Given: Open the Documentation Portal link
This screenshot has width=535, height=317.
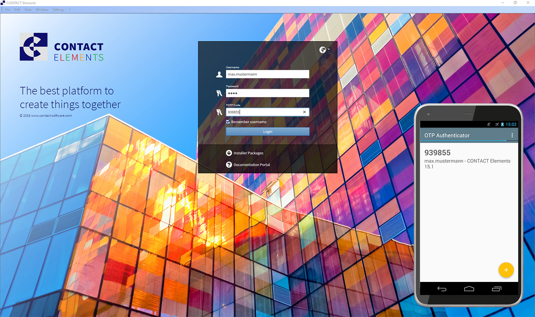Looking at the screenshot, I should click(248, 164).
